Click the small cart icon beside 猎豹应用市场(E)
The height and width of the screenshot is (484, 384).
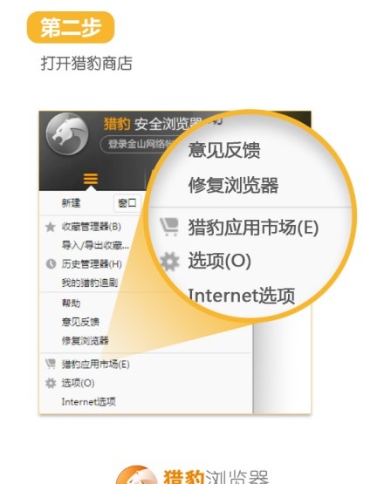(x=51, y=364)
